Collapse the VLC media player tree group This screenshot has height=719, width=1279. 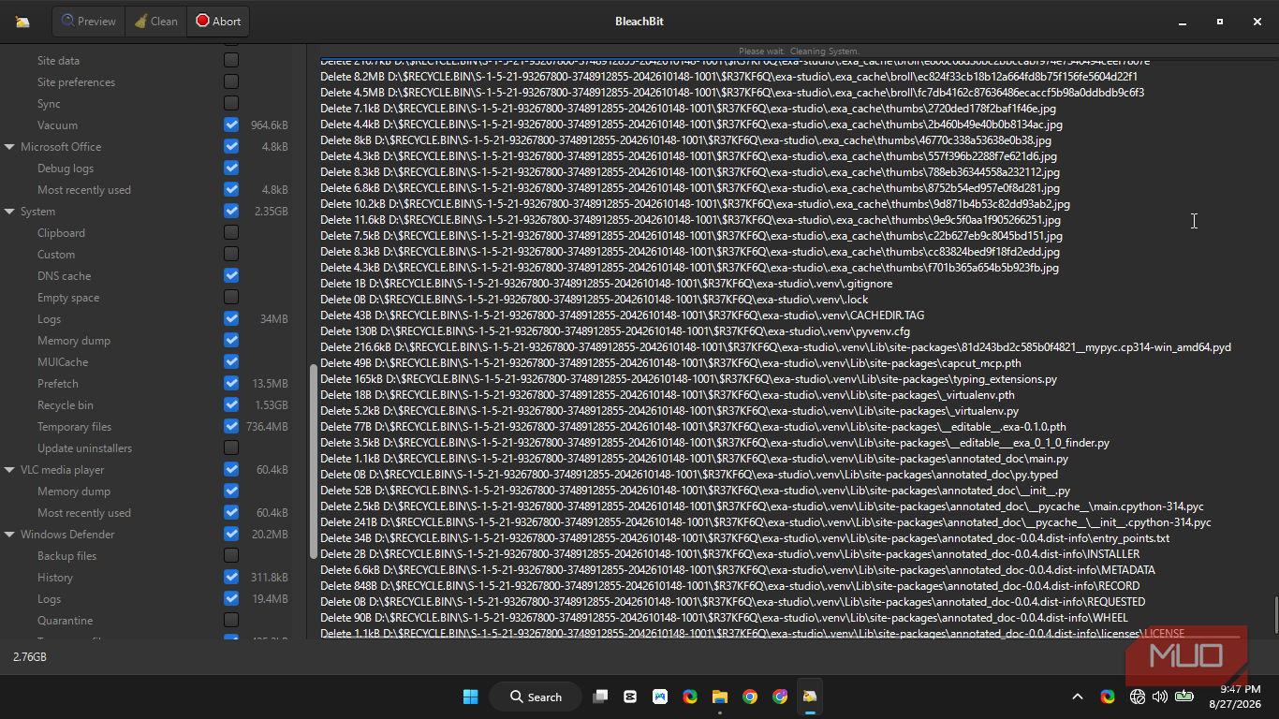[x=9, y=470]
